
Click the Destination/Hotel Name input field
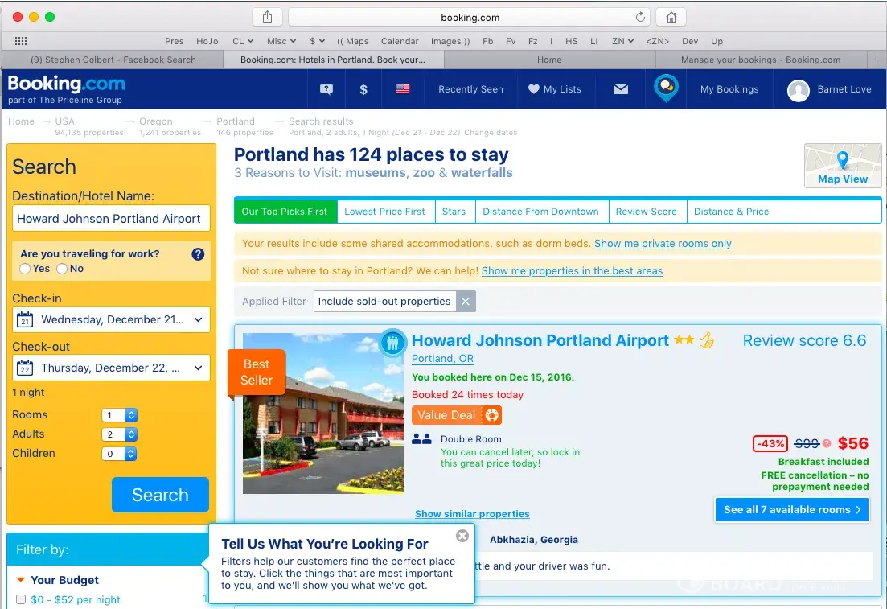pyautogui.click(x=112, y=219)
